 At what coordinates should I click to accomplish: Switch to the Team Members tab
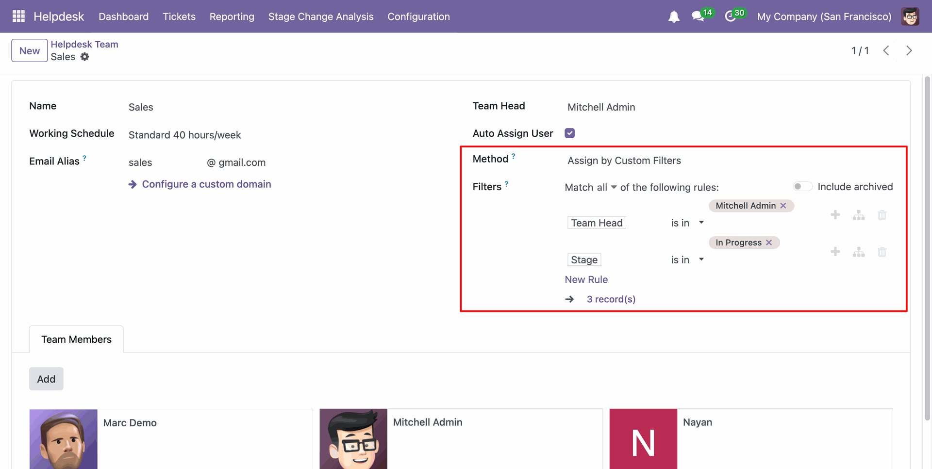pyautogui.click(x=76, y=340)
